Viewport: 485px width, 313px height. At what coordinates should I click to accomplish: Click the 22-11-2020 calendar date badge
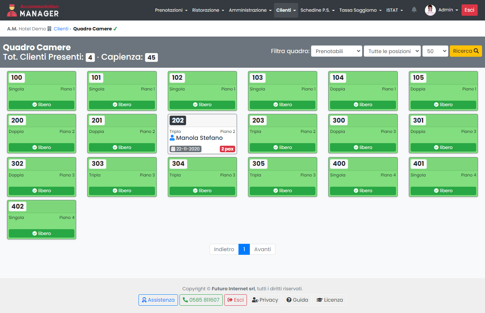[x=185, y=149]
